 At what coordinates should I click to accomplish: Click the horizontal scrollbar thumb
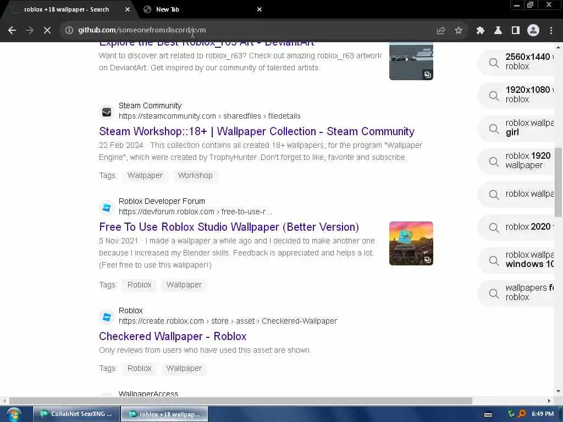[241, 401]
